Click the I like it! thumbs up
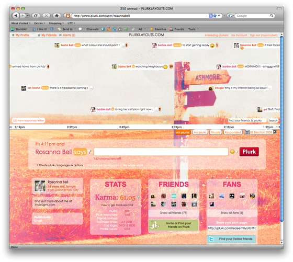Image resolution: width=293 pixels, height=262 pixels. [39, 29]
